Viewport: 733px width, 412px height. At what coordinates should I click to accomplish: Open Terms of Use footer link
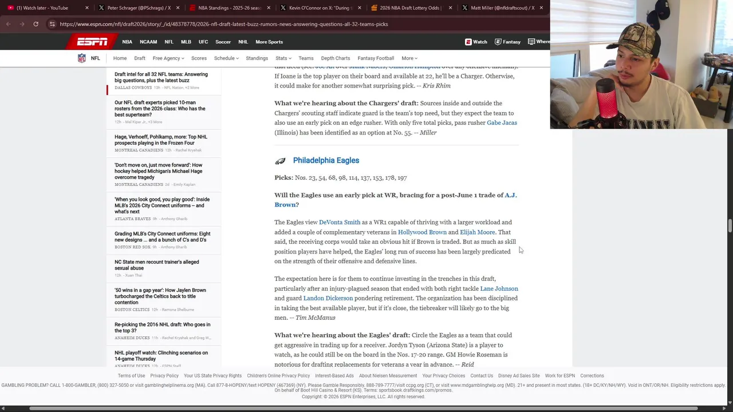point(131,376)
